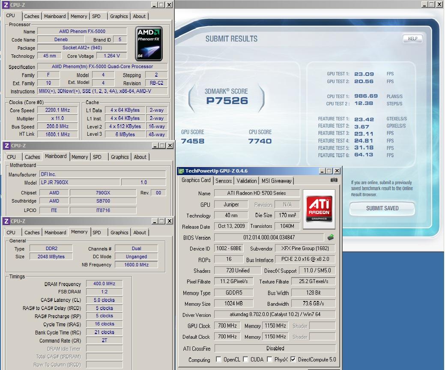Click GPU TEST 1 result 23.09
The height and width of the screenshot is (370, 445).
(364, 74)
